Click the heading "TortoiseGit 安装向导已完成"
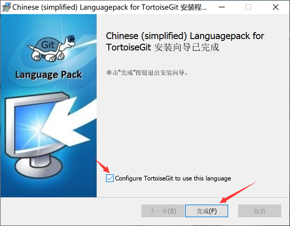The image size is (290, 226). (163, 47)
